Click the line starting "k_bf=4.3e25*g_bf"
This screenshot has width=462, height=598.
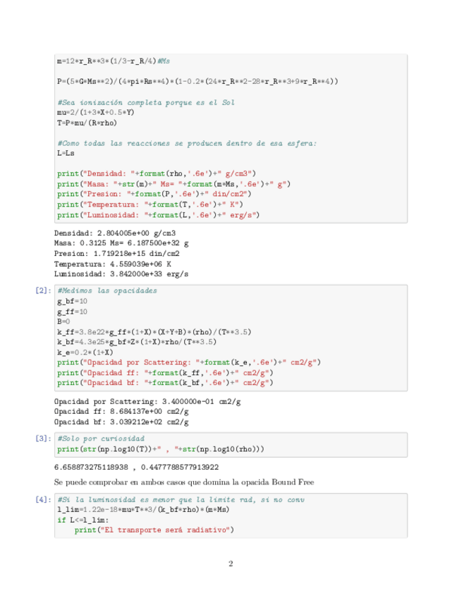[137, 342]
